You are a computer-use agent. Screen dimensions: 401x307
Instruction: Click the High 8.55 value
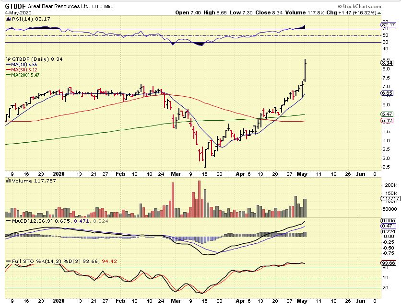215,12
